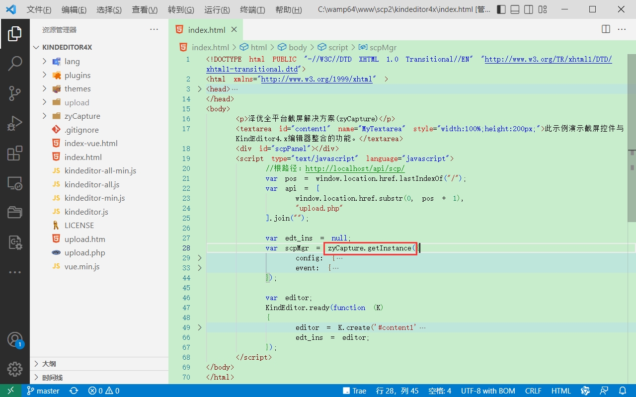The height and width of the screenshot is (397, 636).
Task: Open the Source Control view
Action: pos(15,93)
